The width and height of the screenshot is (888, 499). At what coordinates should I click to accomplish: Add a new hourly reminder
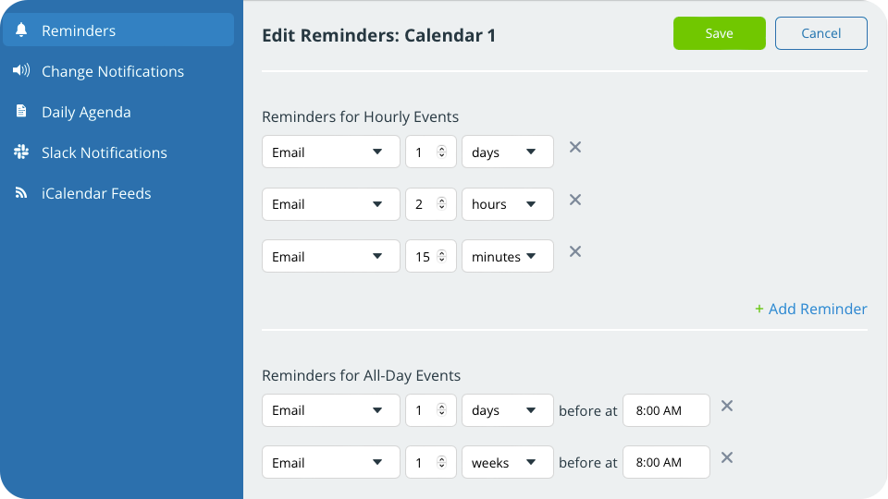coord(811,309)
